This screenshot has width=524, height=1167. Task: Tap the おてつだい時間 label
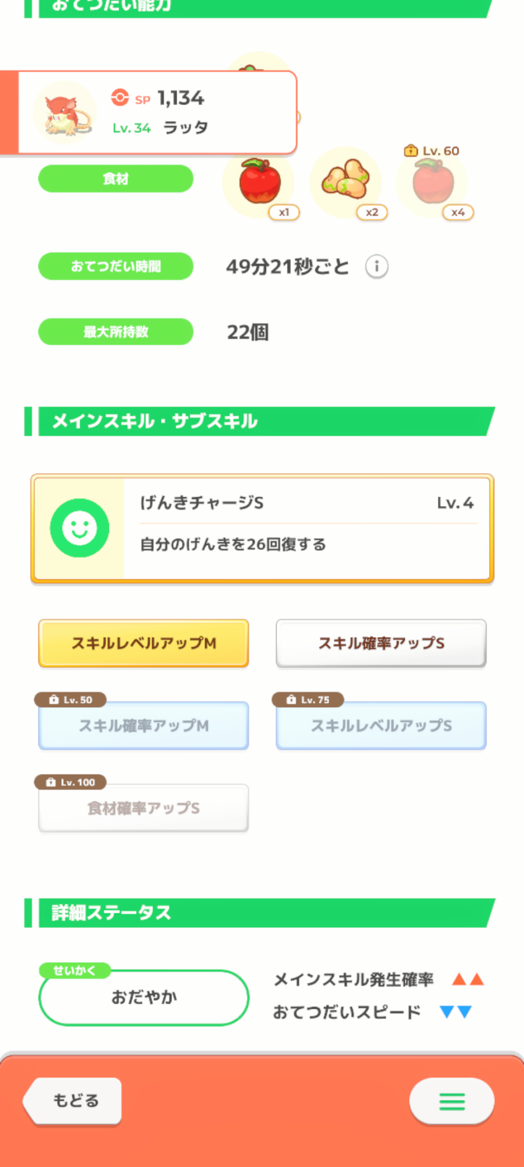pos(116,266)
